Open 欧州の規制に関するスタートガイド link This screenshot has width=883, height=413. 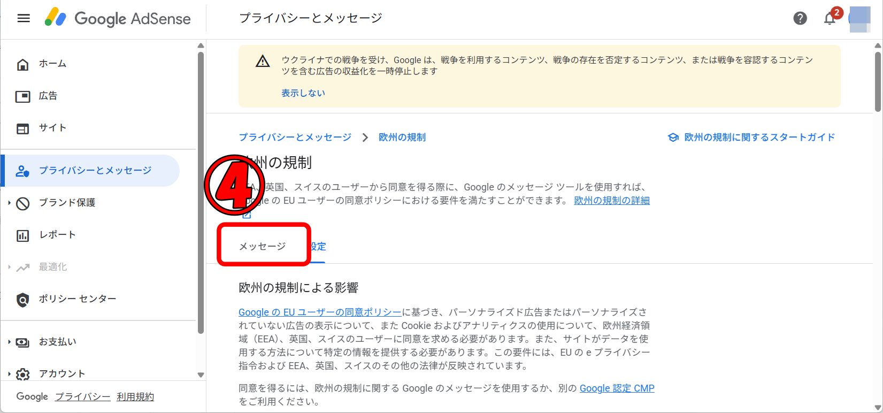(x=759, y=137)
